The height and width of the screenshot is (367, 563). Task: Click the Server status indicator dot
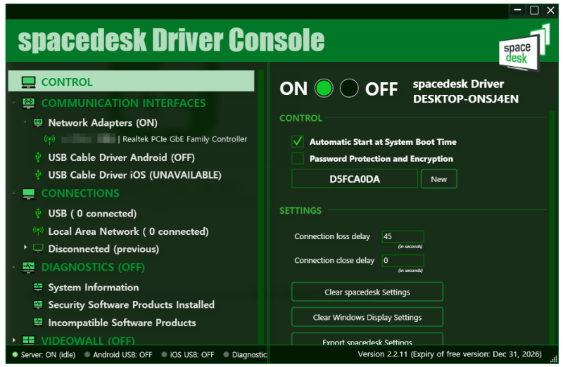15,355
